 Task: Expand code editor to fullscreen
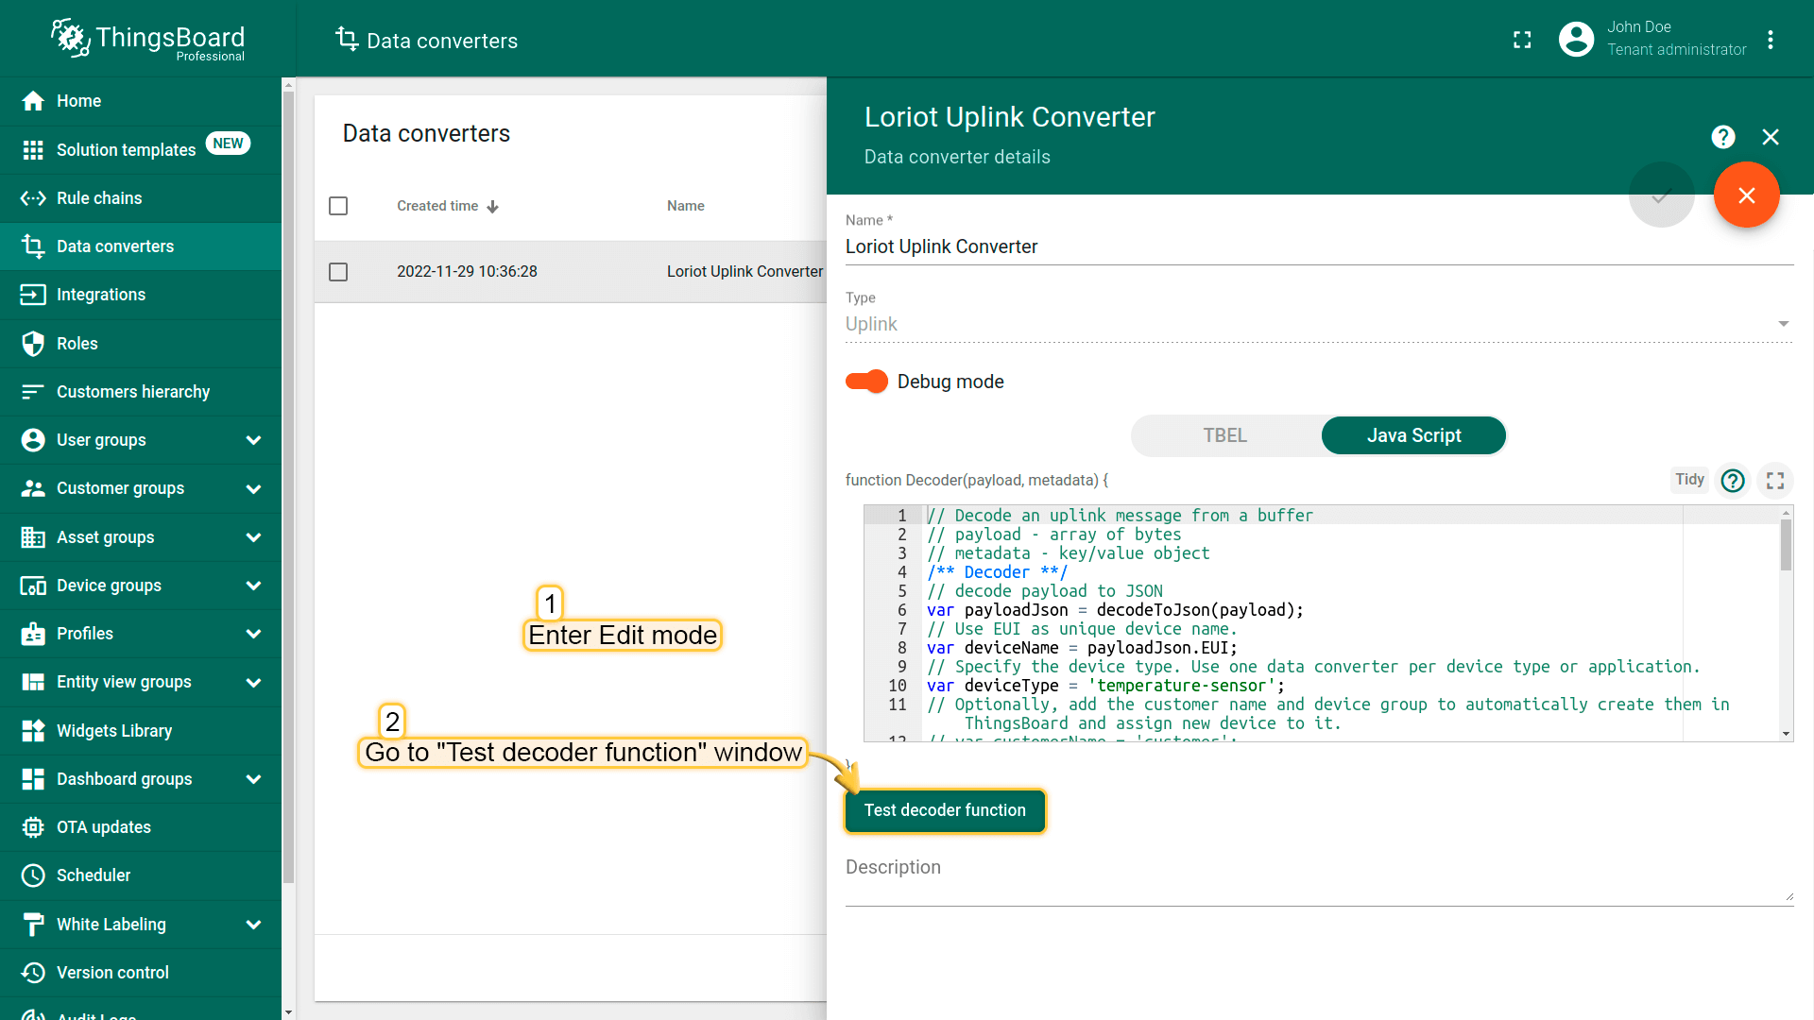1775,481
